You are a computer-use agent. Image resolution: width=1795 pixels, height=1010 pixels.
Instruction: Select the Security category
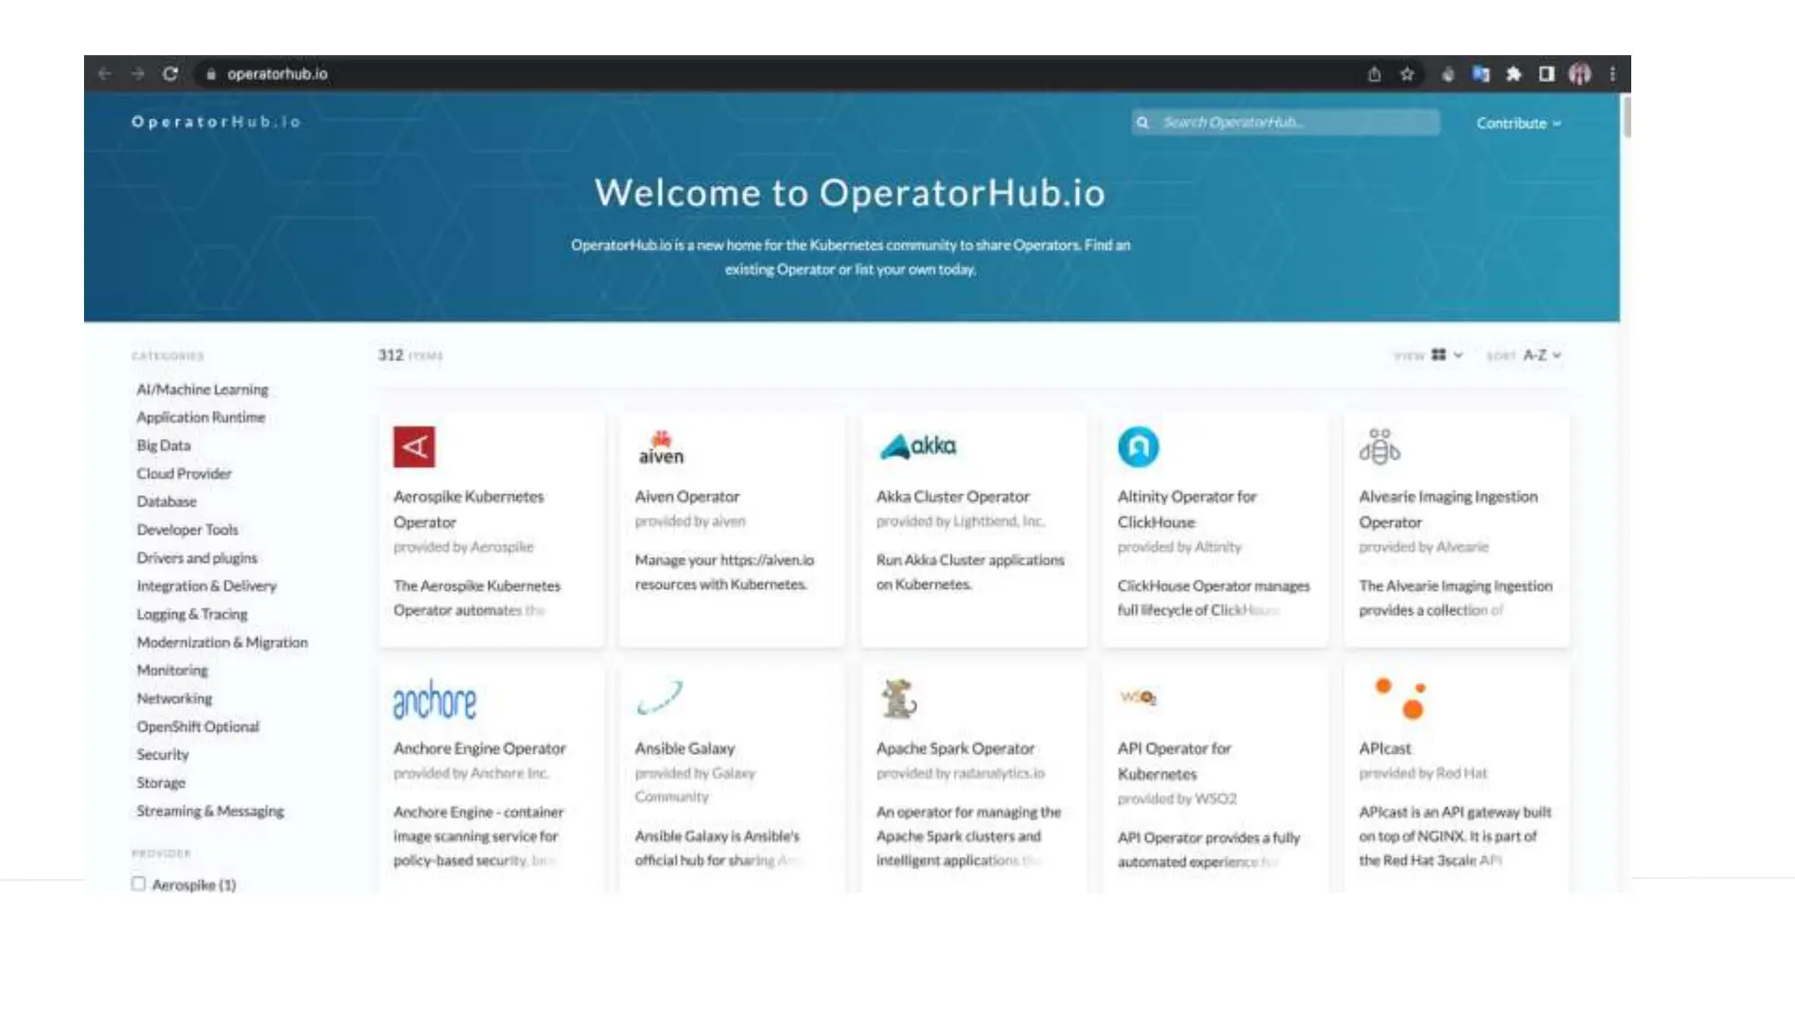coord(162,754)
